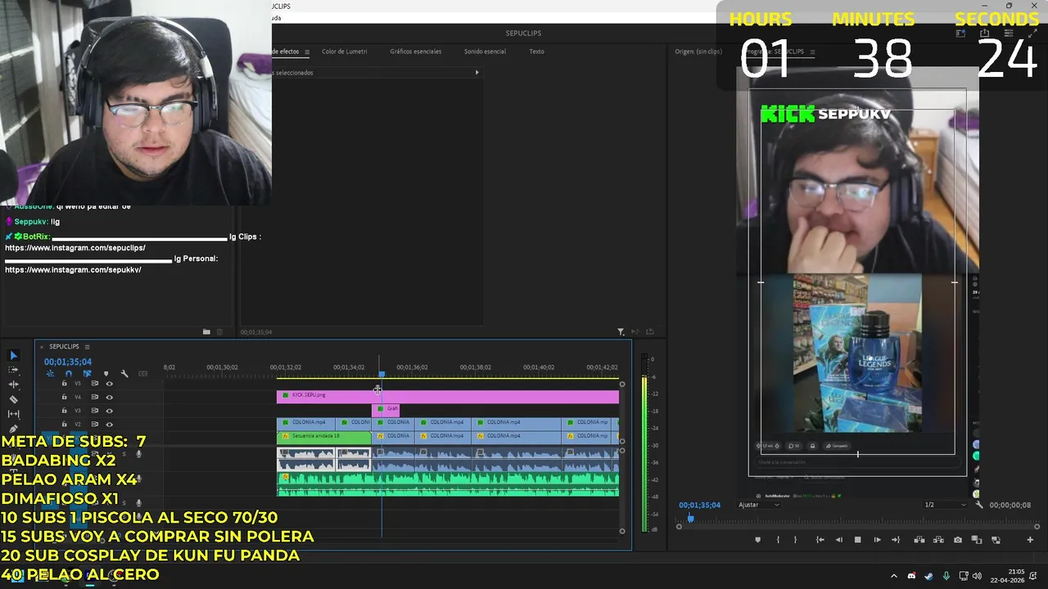Toggle the V2 track lock
The image size is (1048, 589).
(x=65, y=424)
